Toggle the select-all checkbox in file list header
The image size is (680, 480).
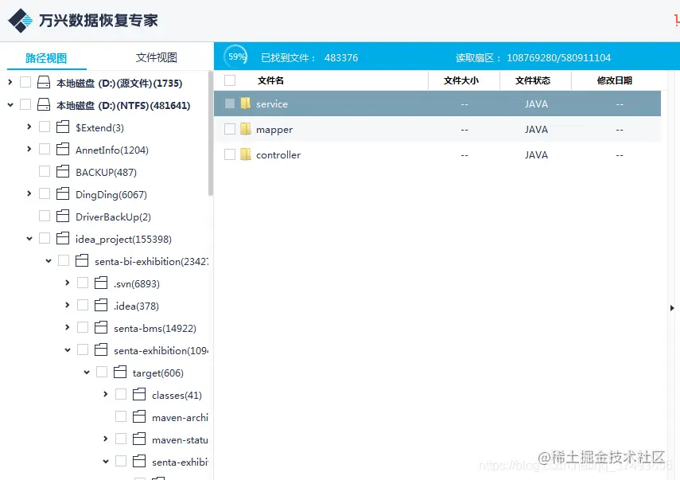coord(228,80)
